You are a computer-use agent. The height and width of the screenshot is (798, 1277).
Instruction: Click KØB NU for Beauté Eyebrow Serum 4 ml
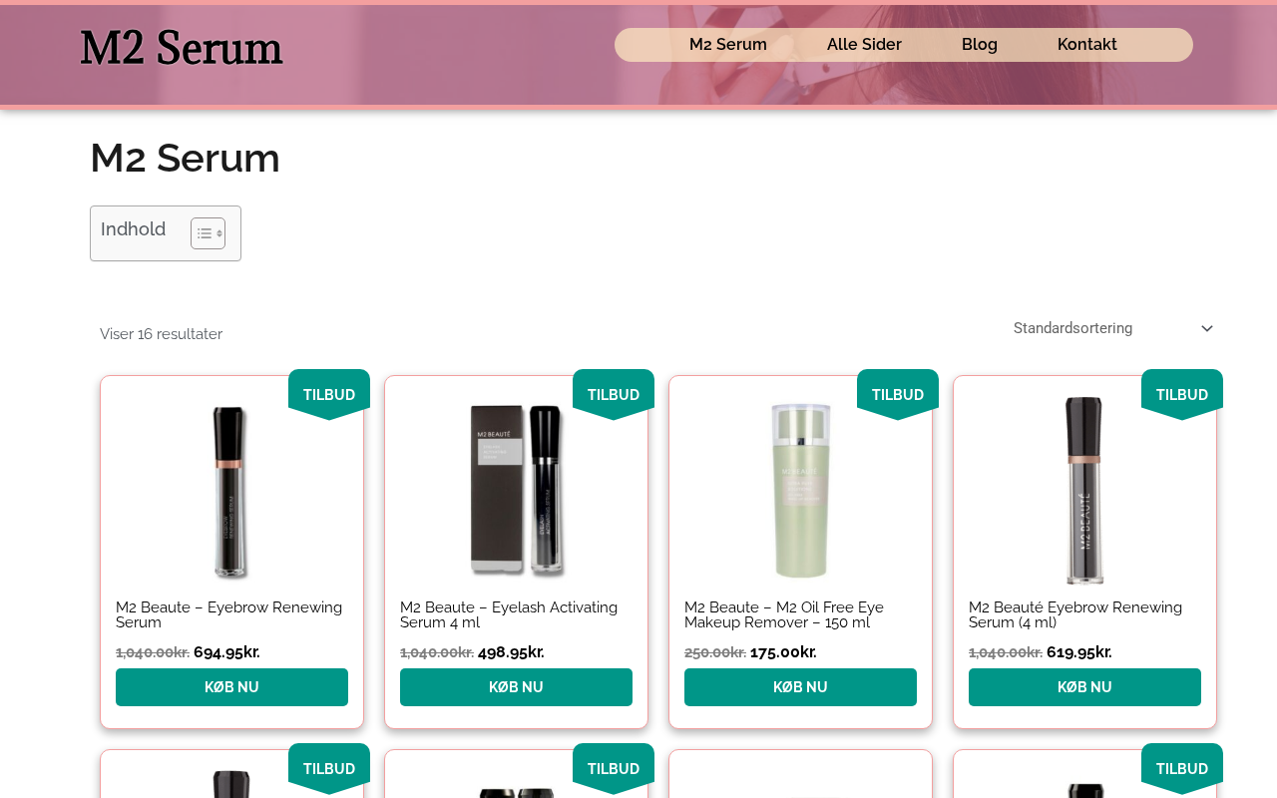tap(1084, 687)
